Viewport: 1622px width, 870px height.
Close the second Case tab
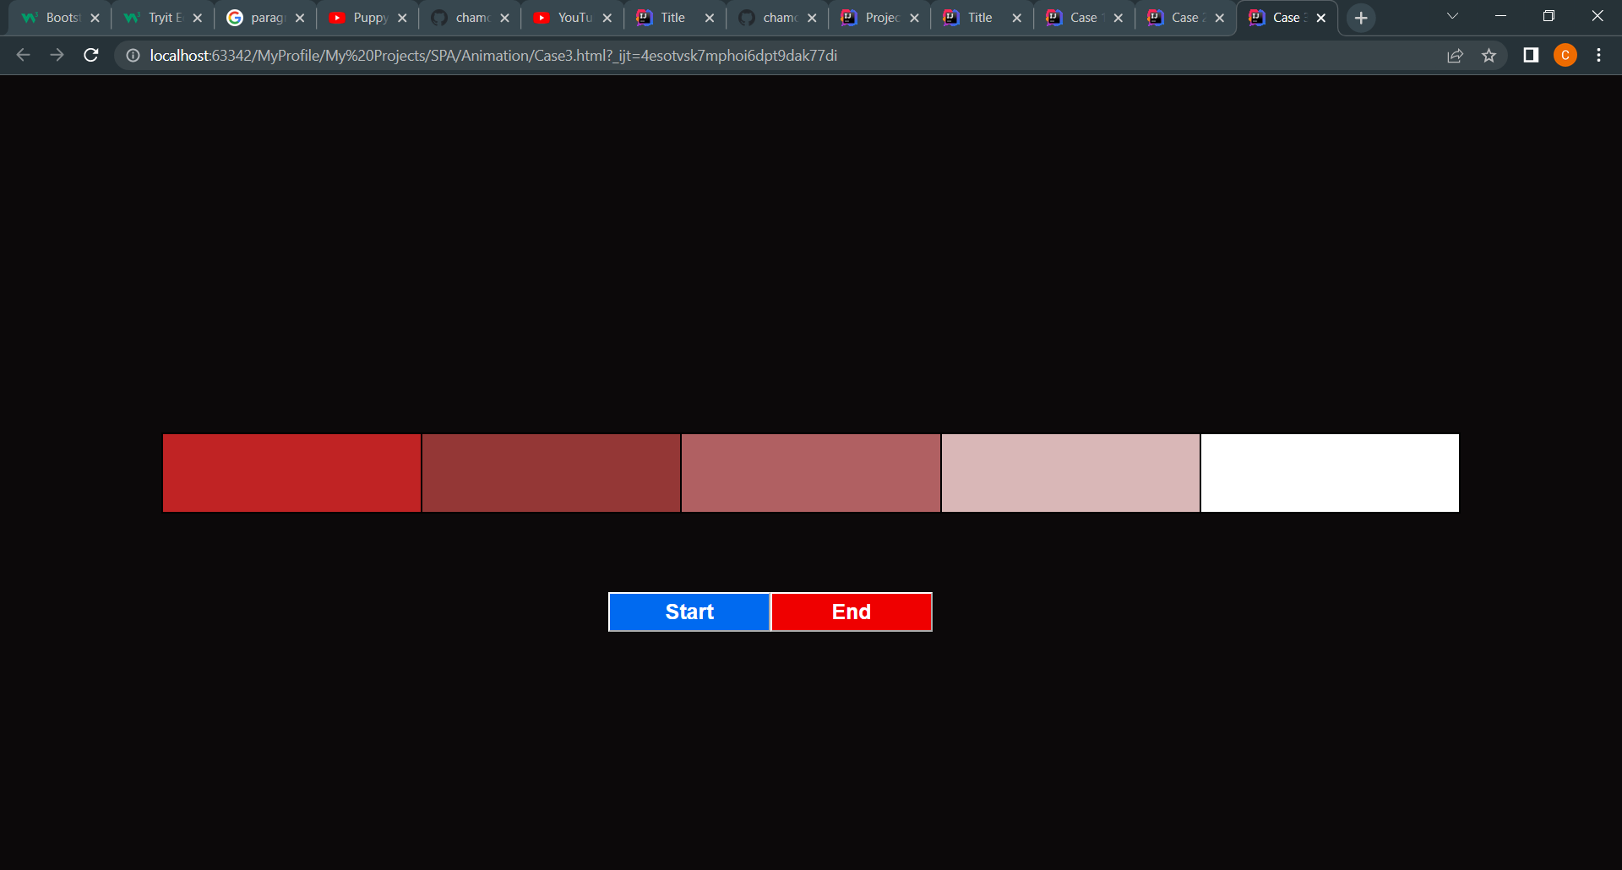point(1220,18)
